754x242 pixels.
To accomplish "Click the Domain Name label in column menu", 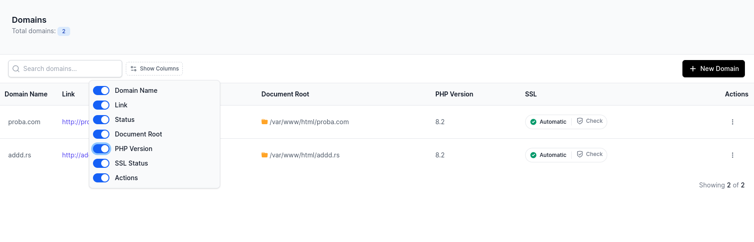I will tap(136, 91).
